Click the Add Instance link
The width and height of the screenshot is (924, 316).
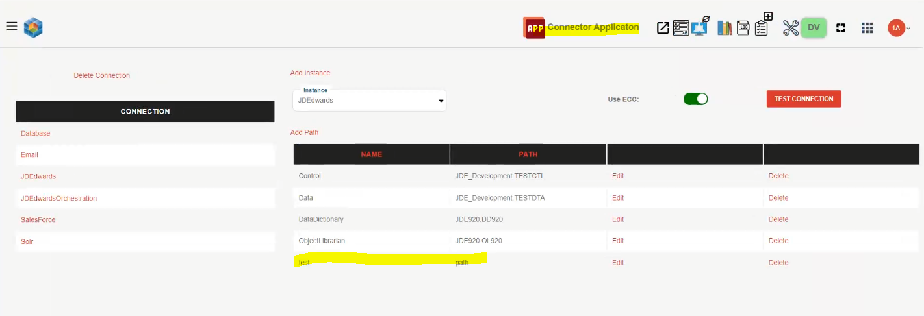pos(310,73)
